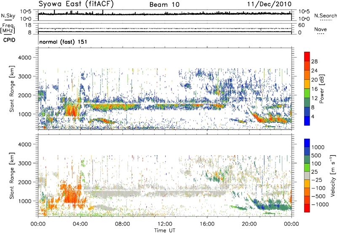Click the "16" power scale label
Image resolution: width=337 pixels, height=233 pixels.
(314, 89)
